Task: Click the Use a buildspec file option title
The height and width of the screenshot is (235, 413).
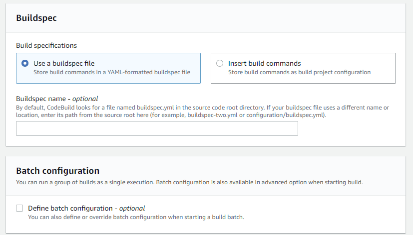Action: [64, 63]
